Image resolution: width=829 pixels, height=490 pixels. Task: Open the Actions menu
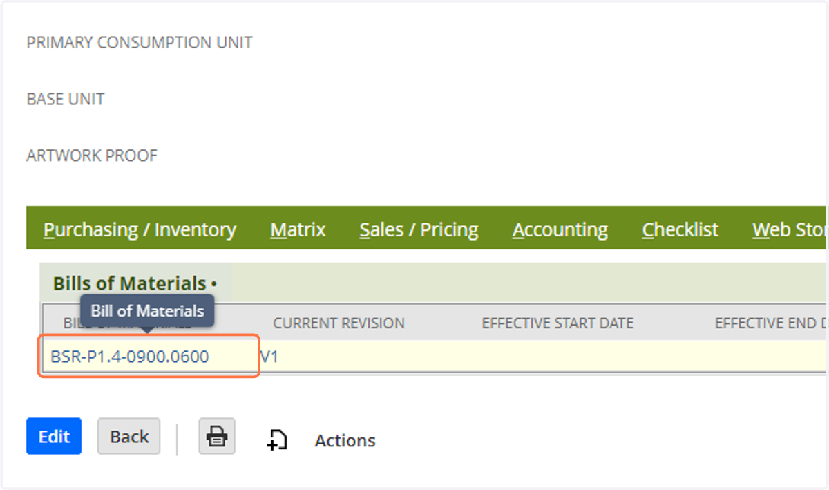tap(345, 441)
